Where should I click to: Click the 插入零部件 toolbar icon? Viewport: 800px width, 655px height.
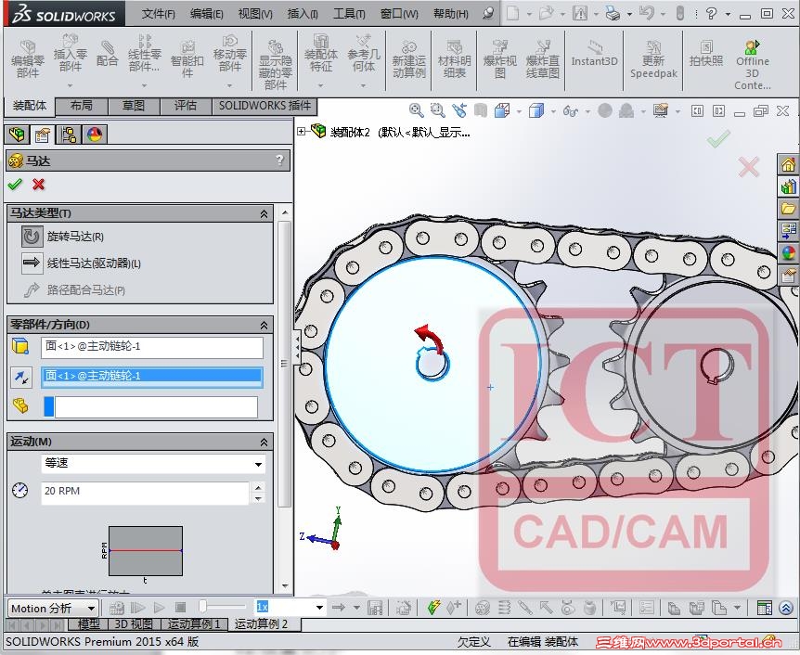click(x=70, y=54)
